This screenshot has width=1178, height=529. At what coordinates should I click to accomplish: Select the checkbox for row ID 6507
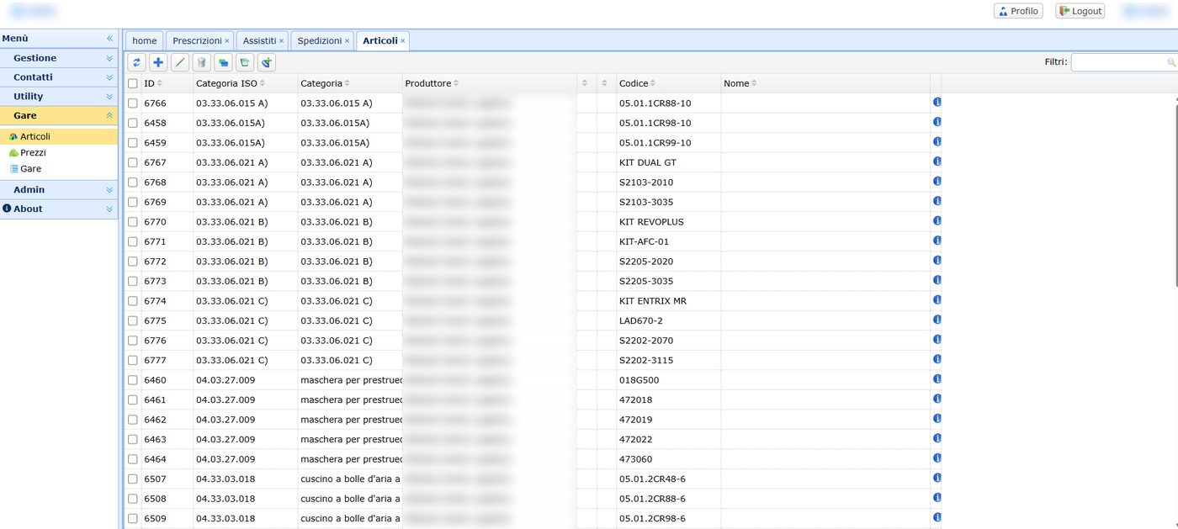click(133, 479)
